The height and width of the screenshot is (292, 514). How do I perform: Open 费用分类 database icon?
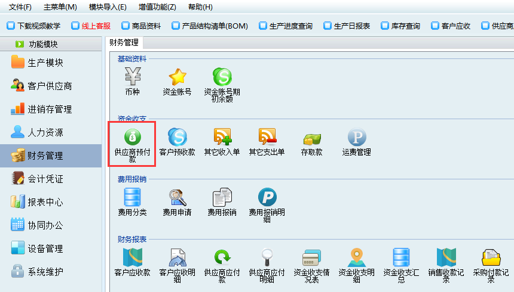[x=133, y=197]
